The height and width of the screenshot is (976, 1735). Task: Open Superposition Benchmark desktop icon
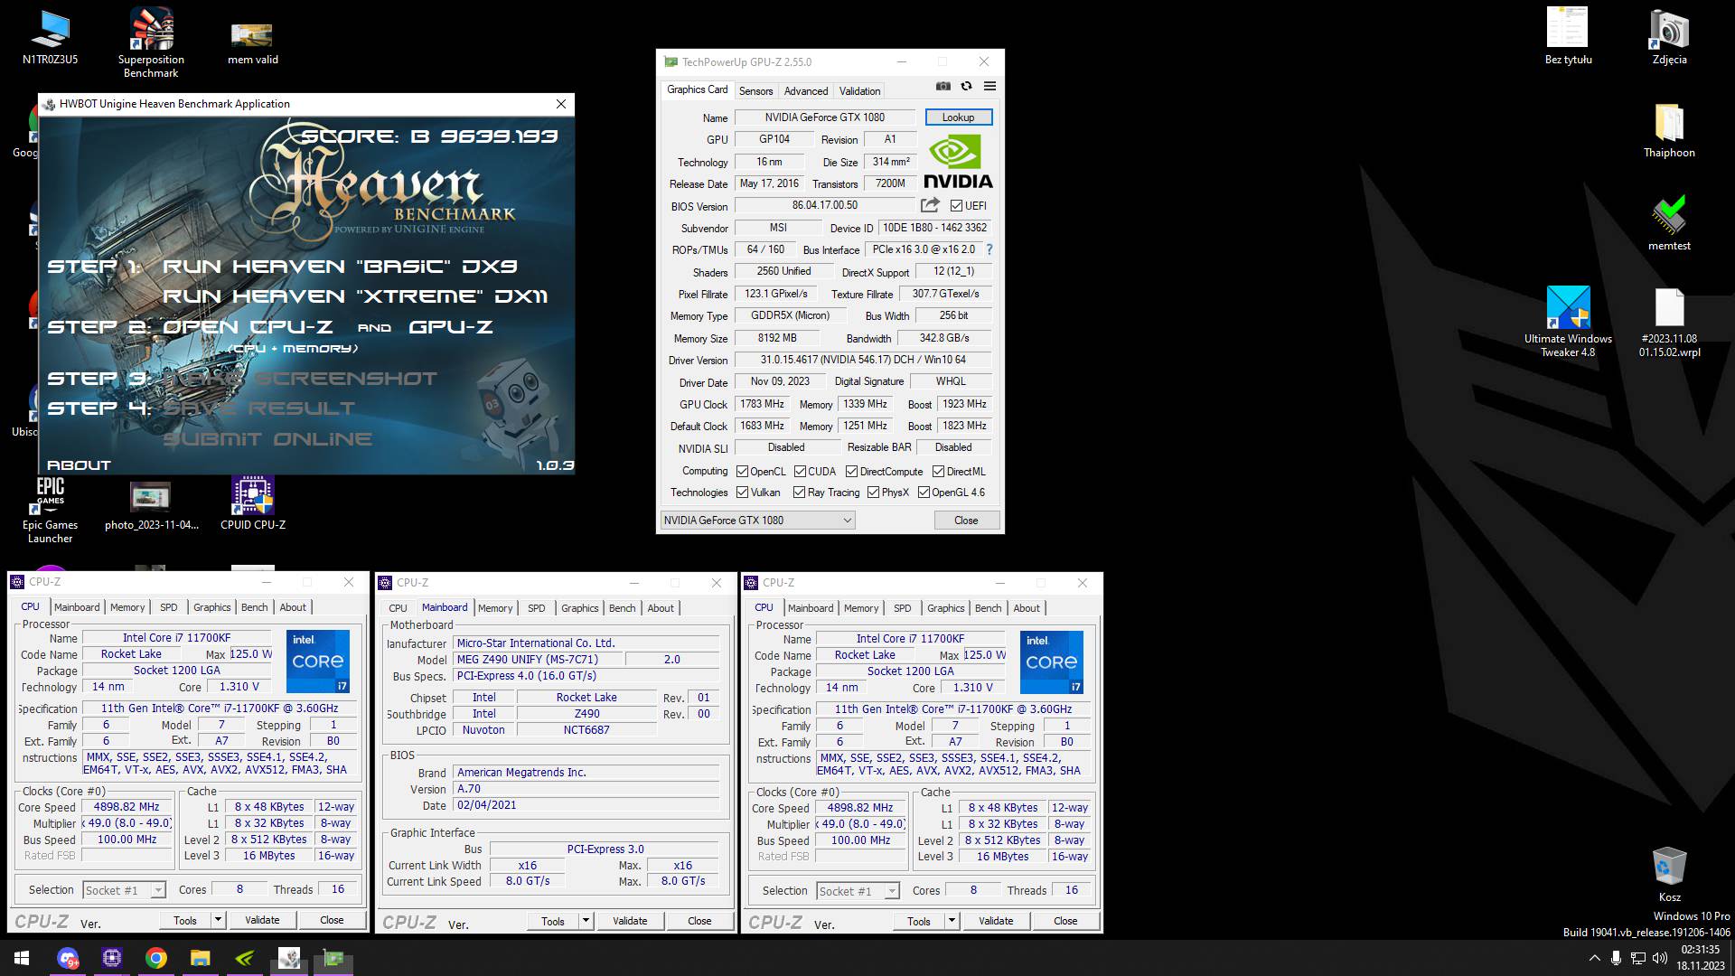pos(151,42)
